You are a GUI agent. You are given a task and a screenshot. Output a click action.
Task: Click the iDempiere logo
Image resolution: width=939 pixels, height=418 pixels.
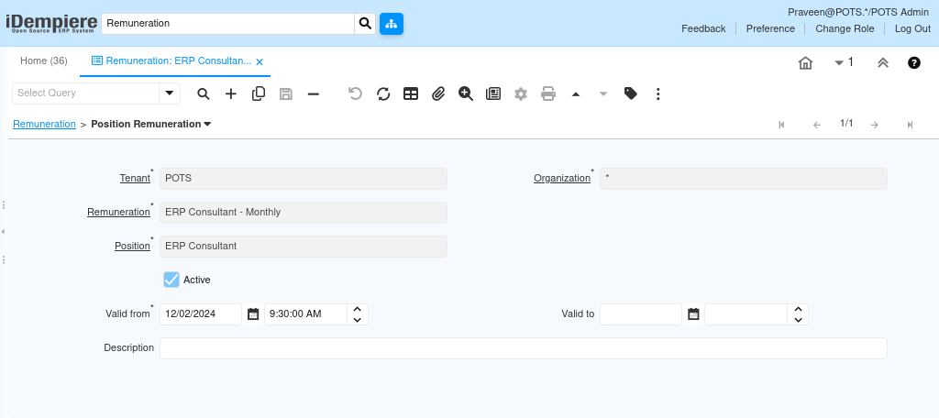[x=51, y=24]
